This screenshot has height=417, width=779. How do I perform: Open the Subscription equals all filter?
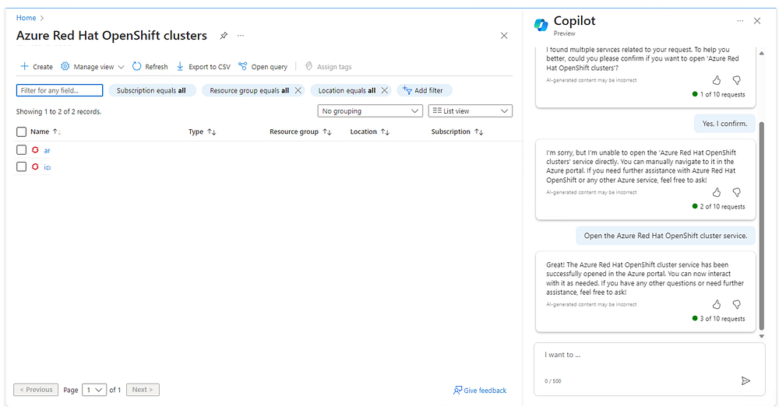click(152, 90)
